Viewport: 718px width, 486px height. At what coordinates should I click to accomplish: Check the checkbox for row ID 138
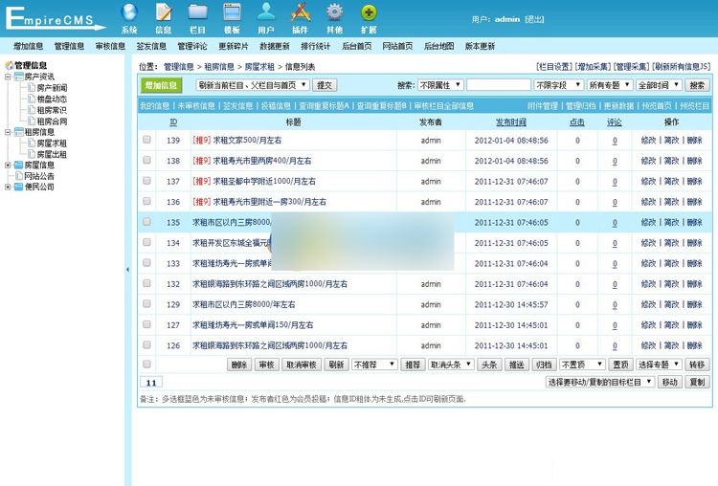(146, 160)
